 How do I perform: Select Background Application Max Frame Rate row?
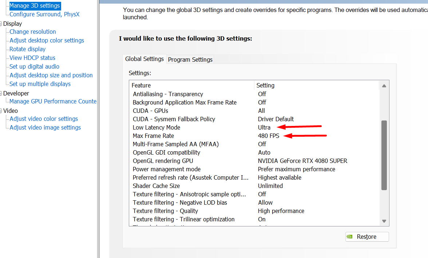pyautogui.click(x=254, y=103)
